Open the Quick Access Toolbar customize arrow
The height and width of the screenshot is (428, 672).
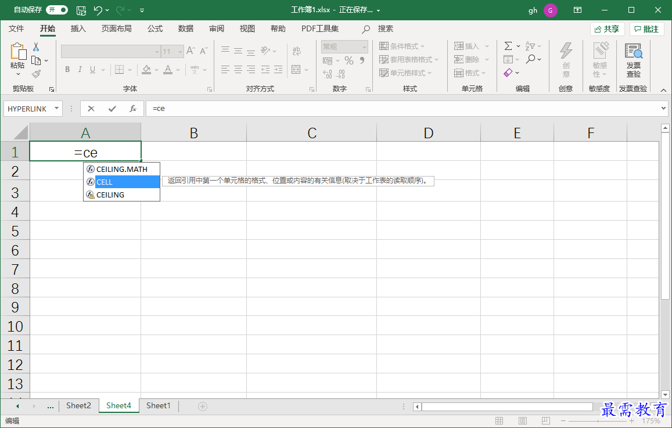(x=142, y=10)
